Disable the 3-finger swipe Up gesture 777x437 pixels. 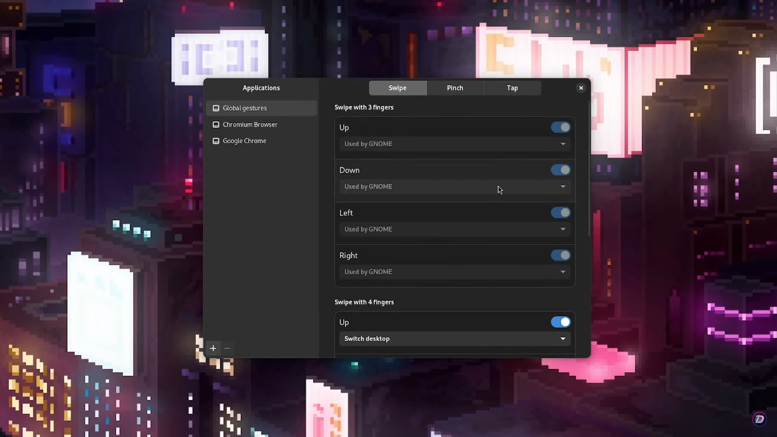click(560, 127)
